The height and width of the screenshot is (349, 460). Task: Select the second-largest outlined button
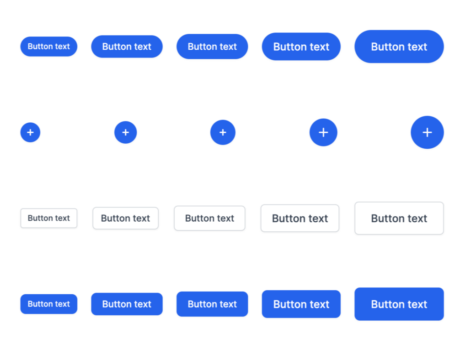pyautogui.click(x=300, y=218)
